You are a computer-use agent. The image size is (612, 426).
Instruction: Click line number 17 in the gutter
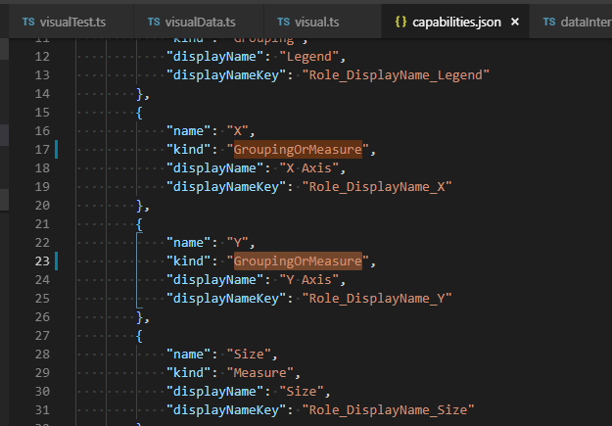click(42, 150)
